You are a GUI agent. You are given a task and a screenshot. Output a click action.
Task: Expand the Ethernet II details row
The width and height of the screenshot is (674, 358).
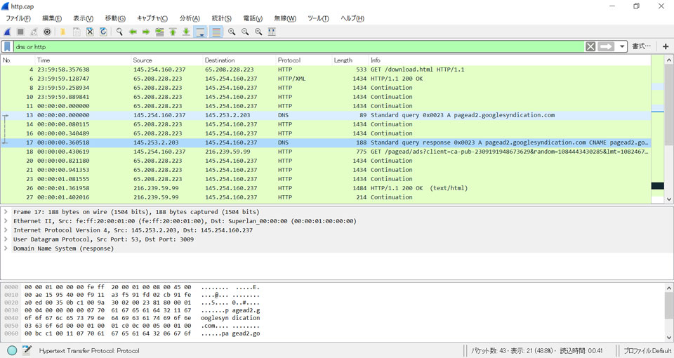pyautogui.click(x=6, y=221)
